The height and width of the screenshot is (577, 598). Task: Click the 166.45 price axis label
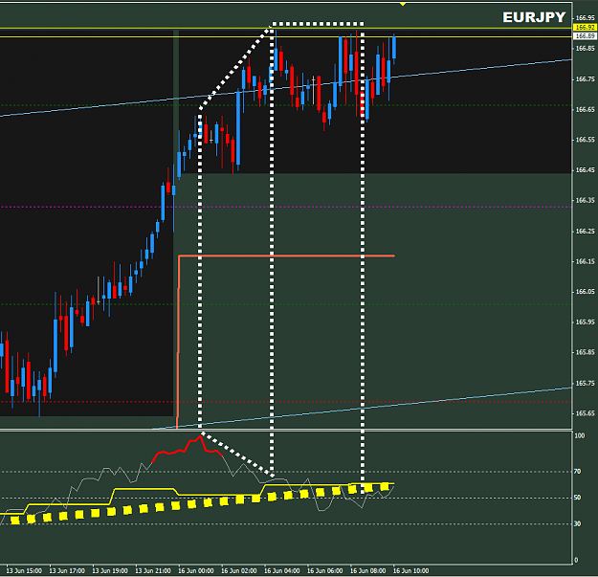tap(585, 169)
